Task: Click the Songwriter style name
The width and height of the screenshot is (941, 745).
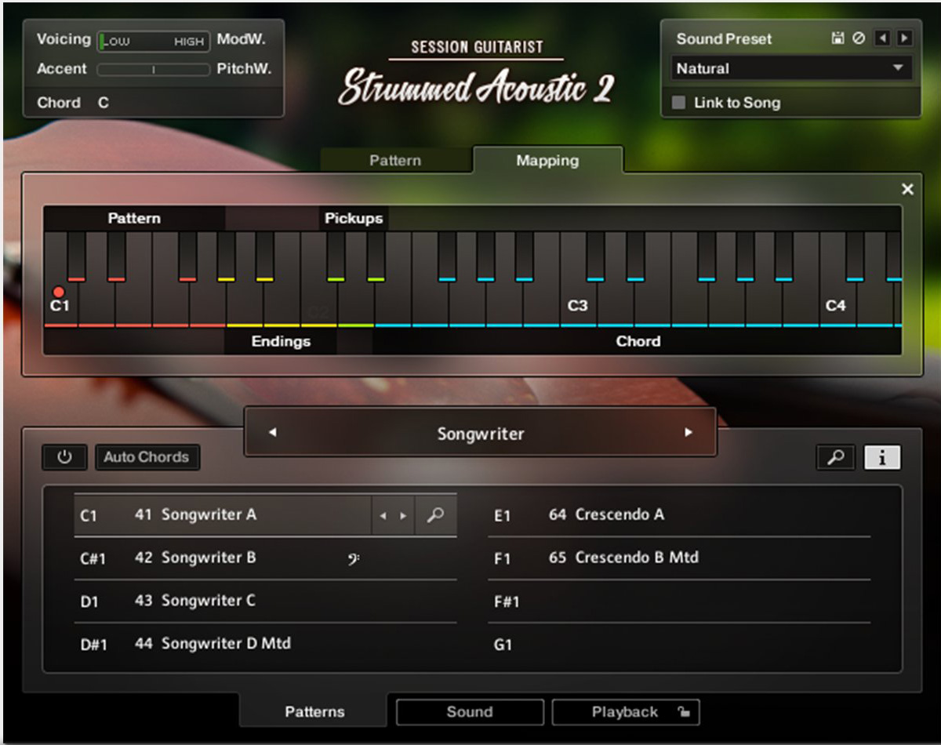Action: point(480,433)
